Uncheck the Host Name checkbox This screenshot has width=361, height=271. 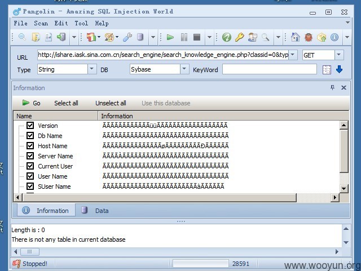coord(30,145)
